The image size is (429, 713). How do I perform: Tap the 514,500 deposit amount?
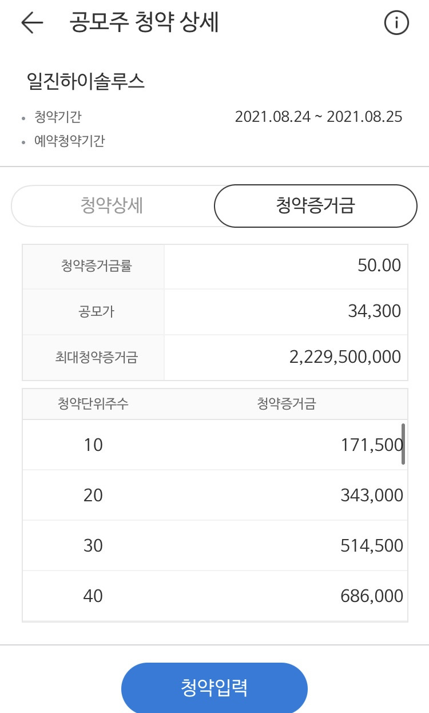pyautogui.click(x=371, y=545)
